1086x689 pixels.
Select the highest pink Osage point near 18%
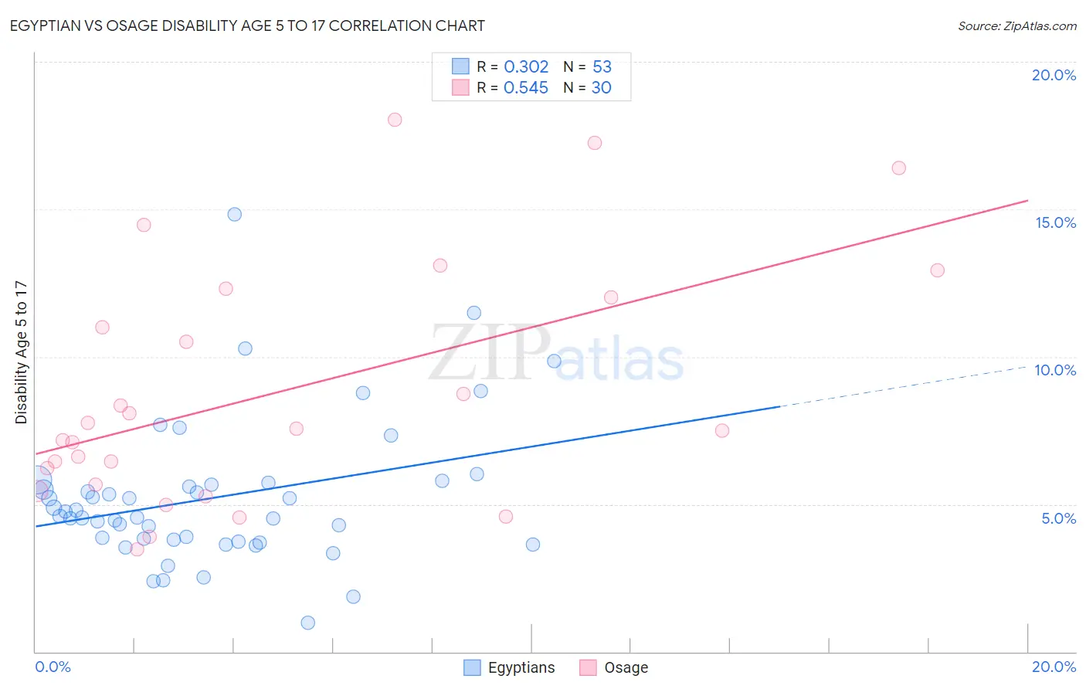pos(395,120)
